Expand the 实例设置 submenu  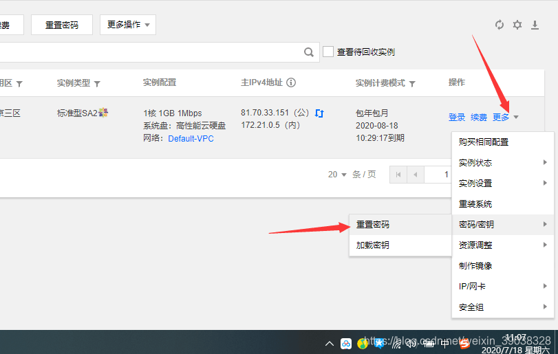pos(503,184)
